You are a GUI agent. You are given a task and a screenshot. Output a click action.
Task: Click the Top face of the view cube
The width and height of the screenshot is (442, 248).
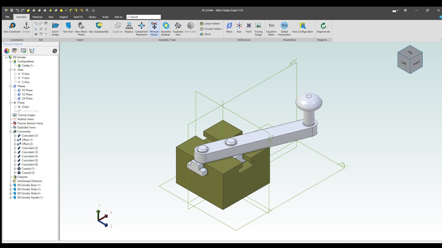410,52
